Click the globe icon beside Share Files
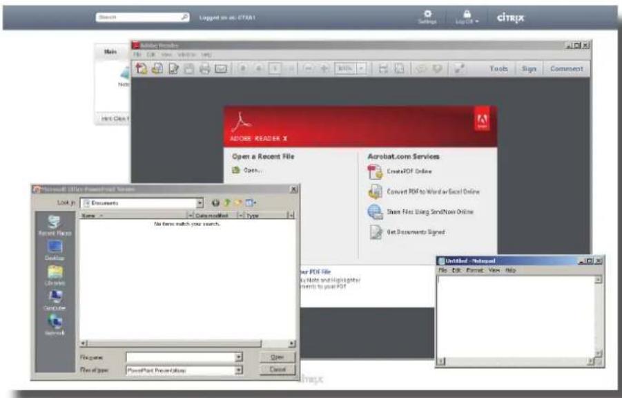The width and height of the screenshot is (622, 398). (x=375, y=211)
